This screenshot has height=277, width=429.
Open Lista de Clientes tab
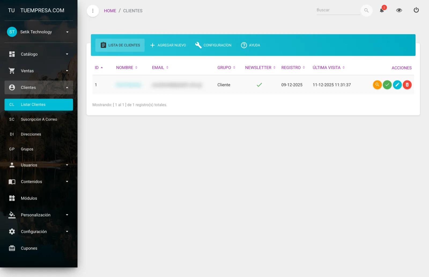tap(120, 45)
